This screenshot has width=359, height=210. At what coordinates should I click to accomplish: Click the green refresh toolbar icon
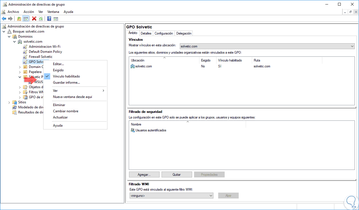tap(41, 19)
